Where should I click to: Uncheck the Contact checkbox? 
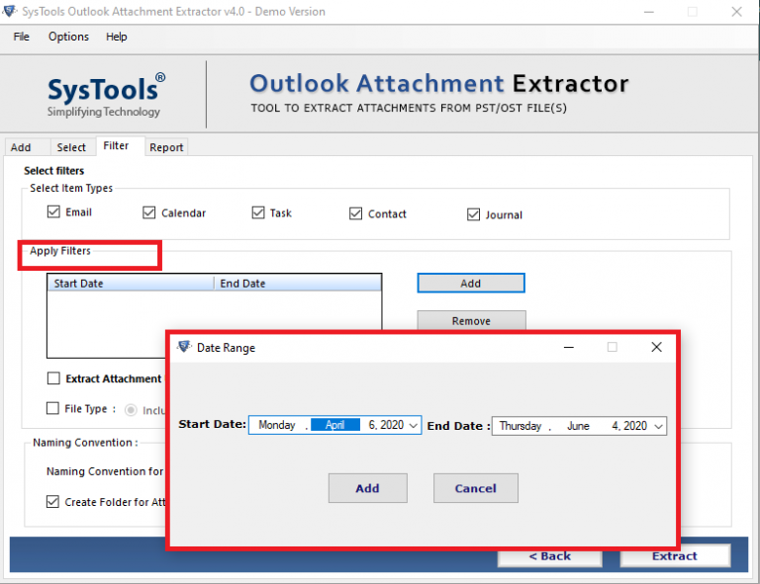pyautogui.click(x=356, y=213)
